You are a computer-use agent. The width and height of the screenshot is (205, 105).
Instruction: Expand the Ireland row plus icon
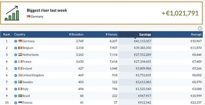[x=16, y=68]
